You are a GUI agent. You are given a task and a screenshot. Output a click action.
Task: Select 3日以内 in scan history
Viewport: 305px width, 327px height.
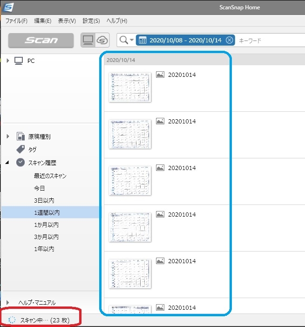[x=44, y=200]
